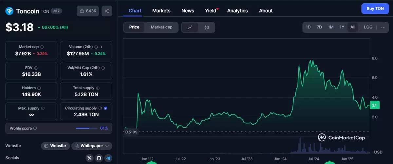Select the Price chart toggle
This screenshot has height=164, width=393.
coord(134,27)
